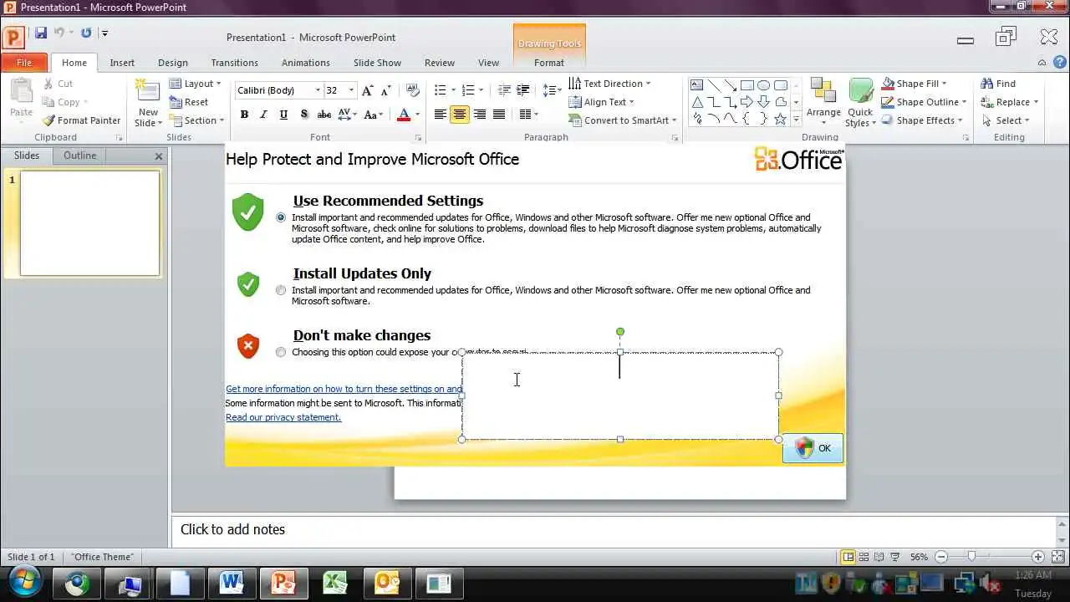Image resolution: width=1070 pixels, height=602 pixels.
Task: Click OK in Office dialog
Action: (x=813, y=448)
